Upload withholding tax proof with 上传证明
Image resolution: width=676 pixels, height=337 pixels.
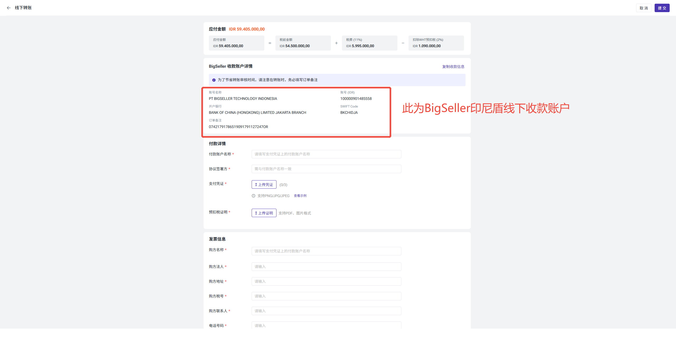264,213
